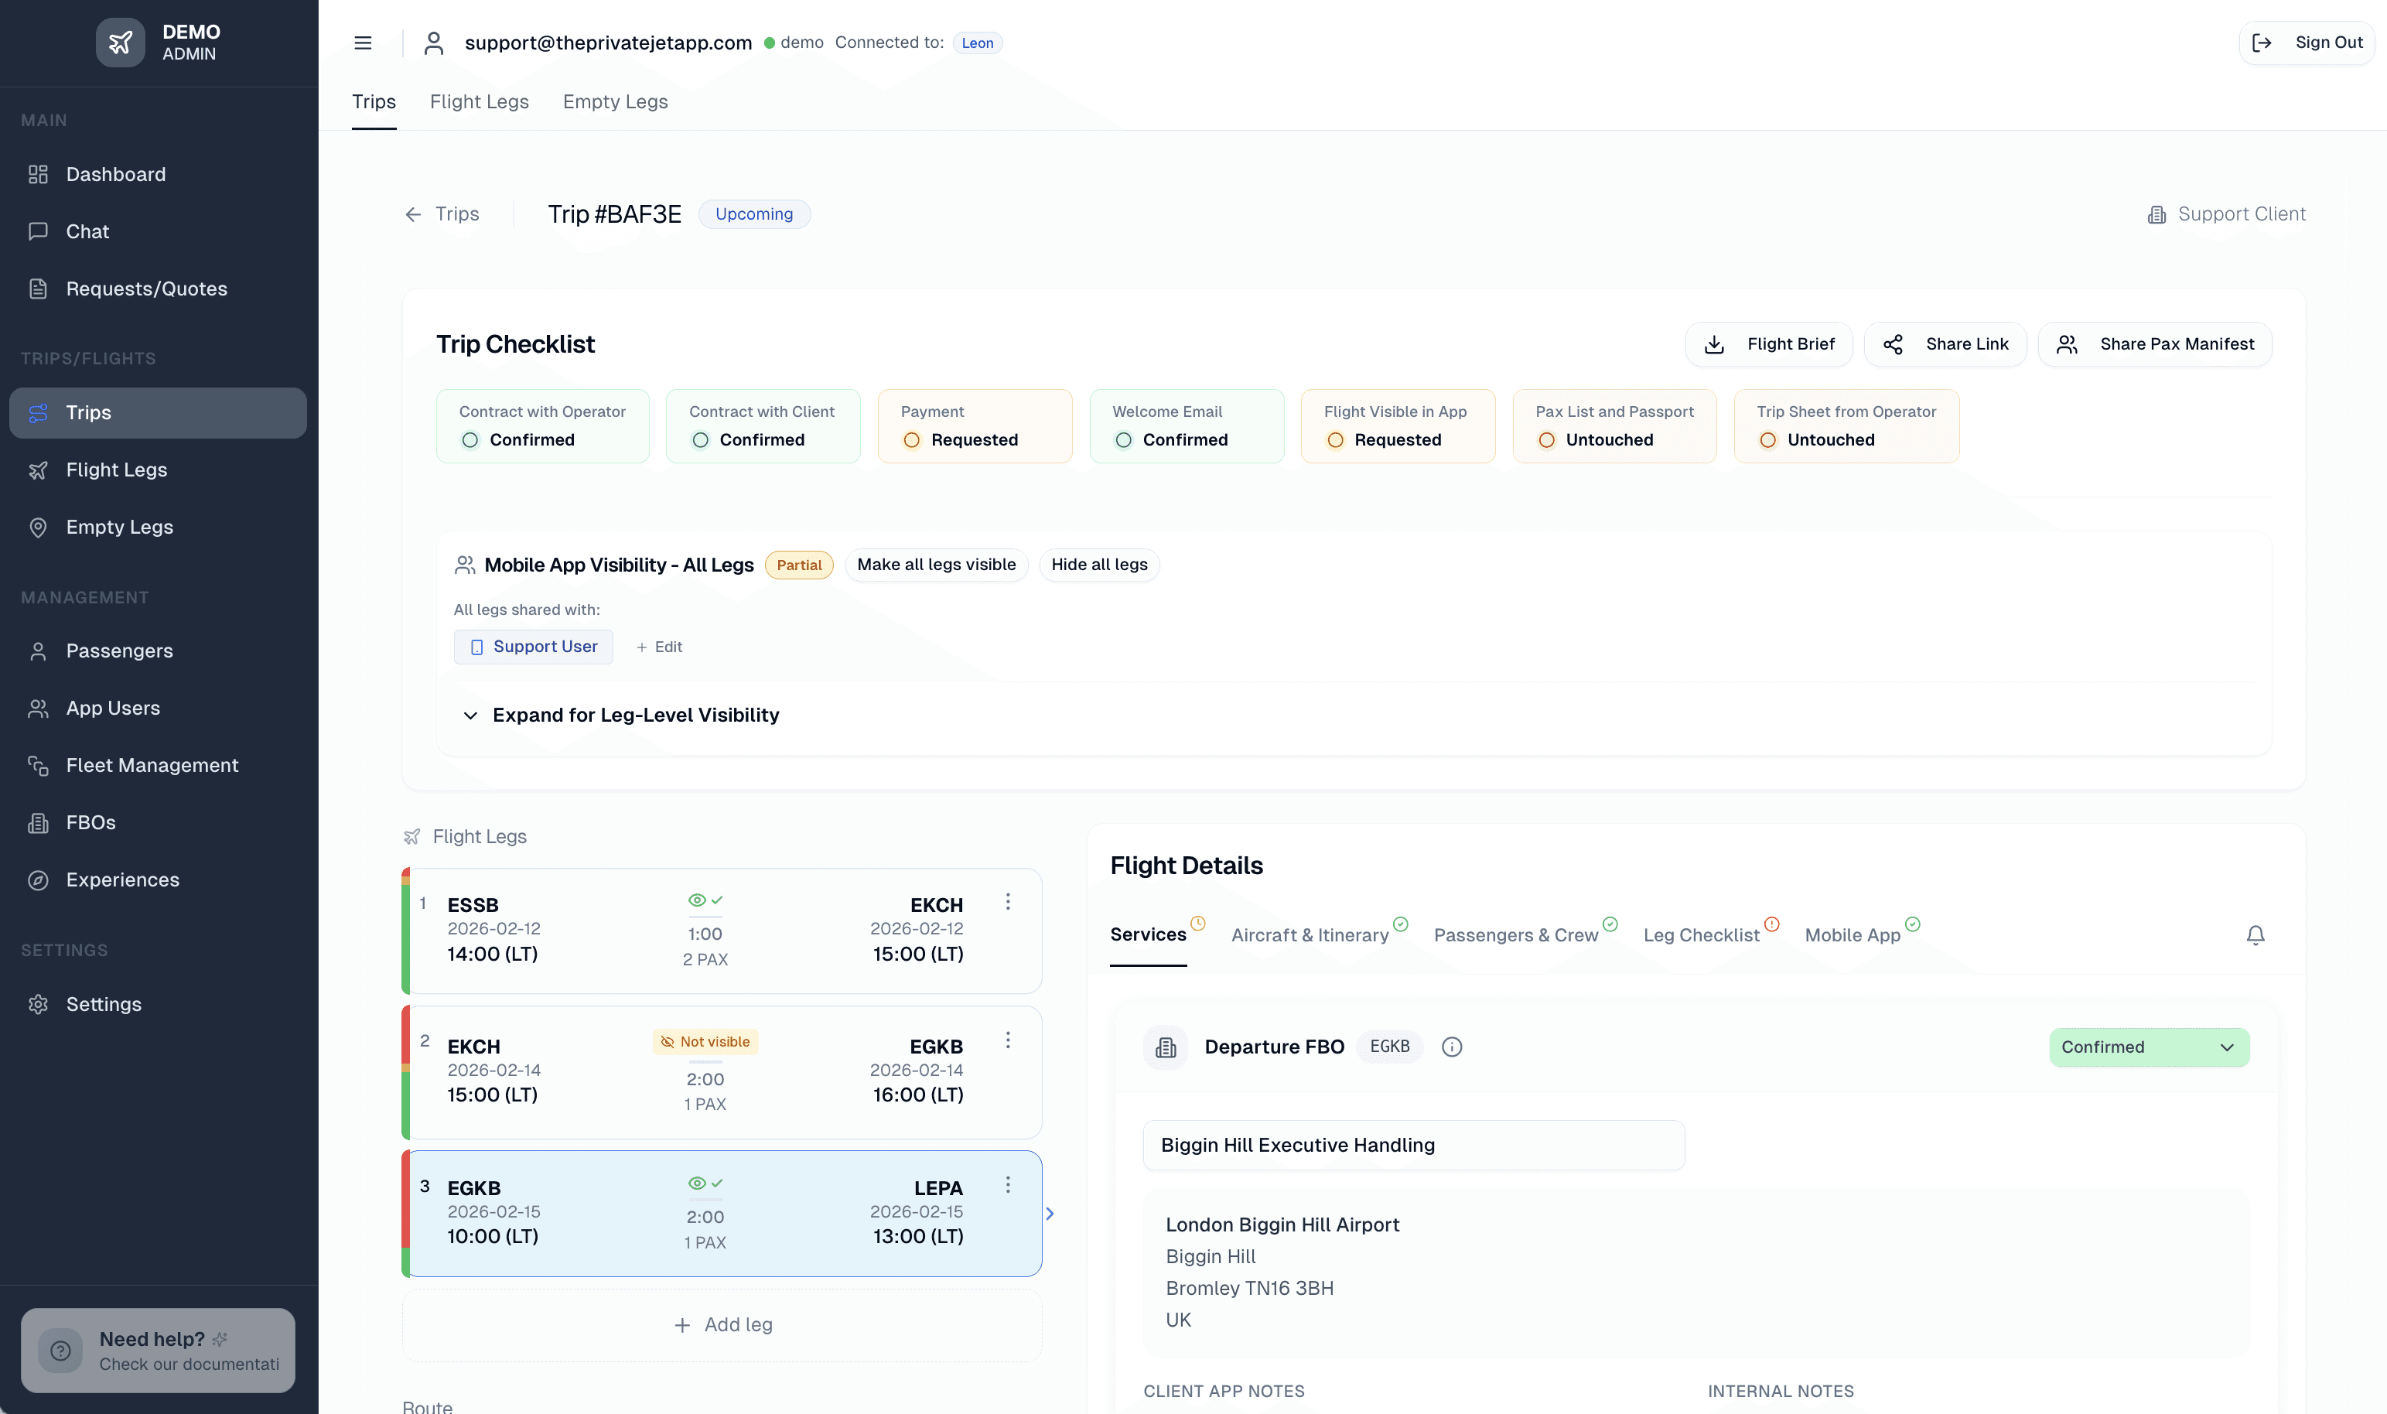Click the Not visible toggle on EKCH leg
This screenshot has height=1414, width=2387.
[705, 1041]
